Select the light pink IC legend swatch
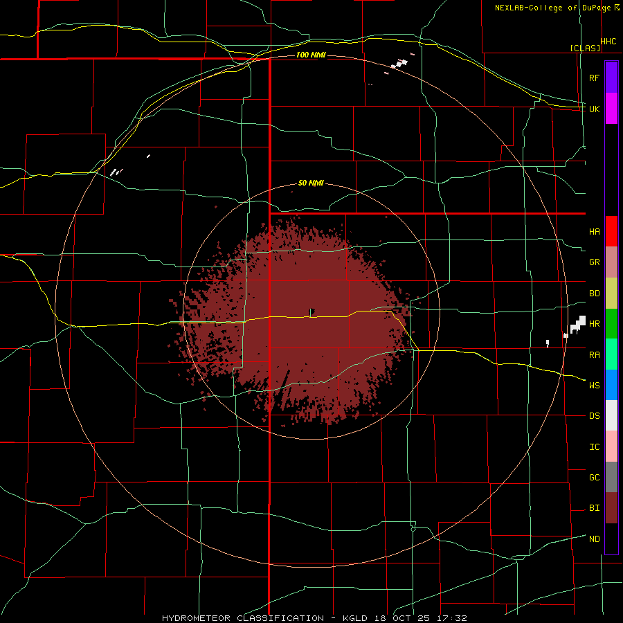 click(611, 446)
